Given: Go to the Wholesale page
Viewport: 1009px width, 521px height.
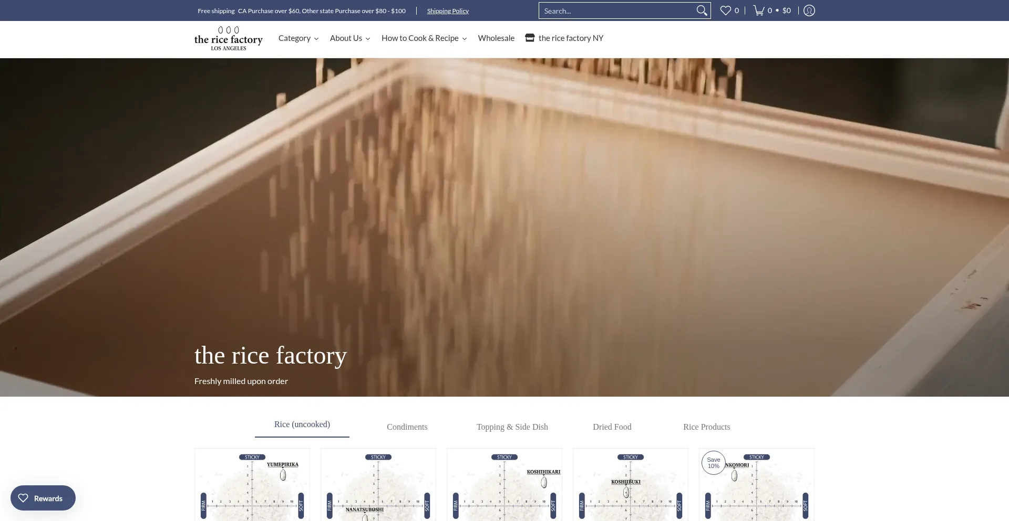Looking at the screenshot, I should pyautogui.click(x=496, y=38).
